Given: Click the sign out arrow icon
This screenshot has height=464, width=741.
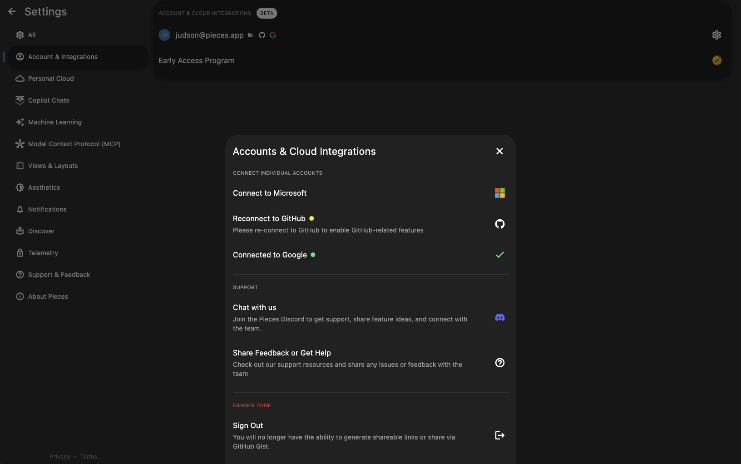Looking at the screenshot, I should click(x=500, y=435).
